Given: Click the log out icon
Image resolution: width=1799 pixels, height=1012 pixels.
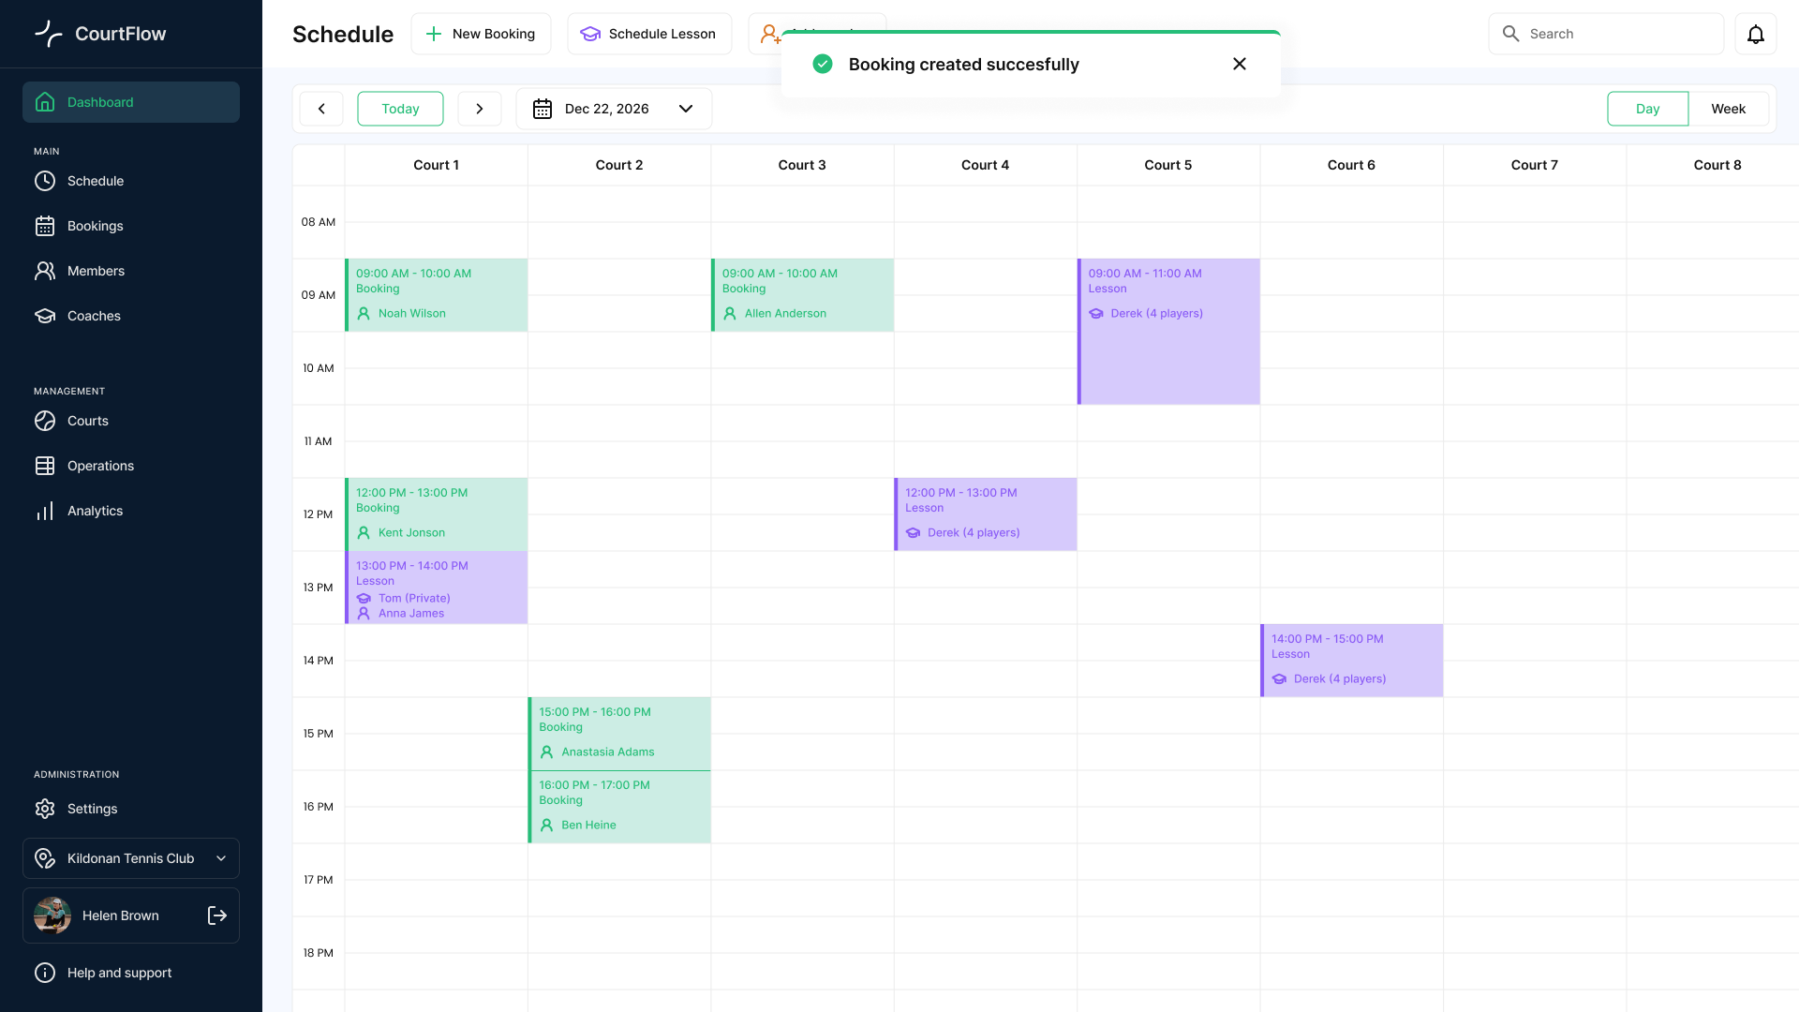Looking at the screenshot, I should click(x=217, y=915).
